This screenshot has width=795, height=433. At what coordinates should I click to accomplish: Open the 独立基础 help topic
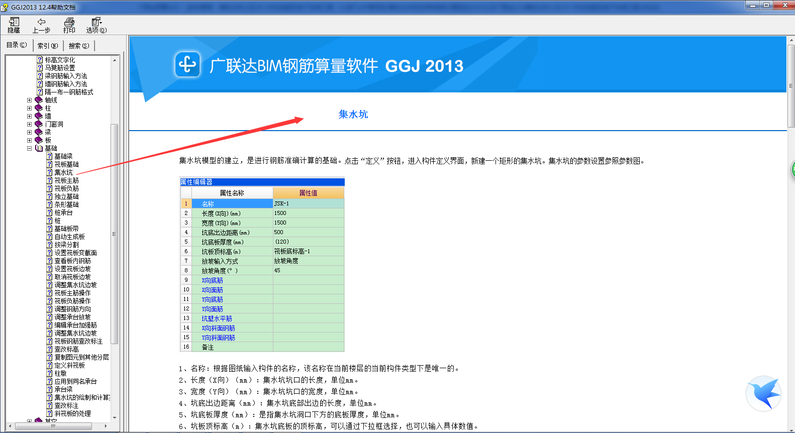coord(66,196)
